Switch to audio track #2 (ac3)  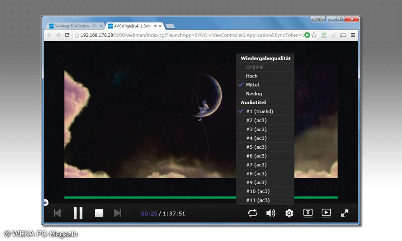coord(265,120)
